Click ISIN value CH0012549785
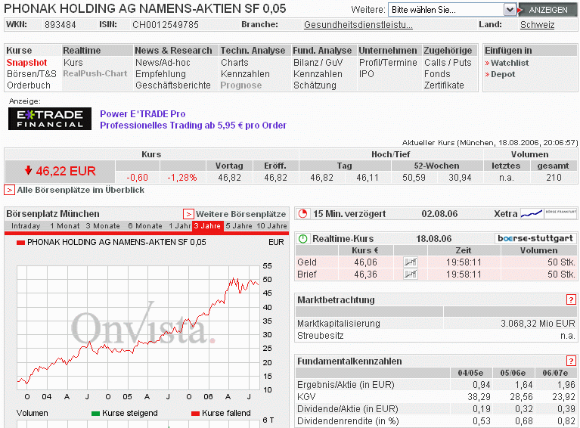This screenshot has width=580, height=428. (x=166, y=25)
